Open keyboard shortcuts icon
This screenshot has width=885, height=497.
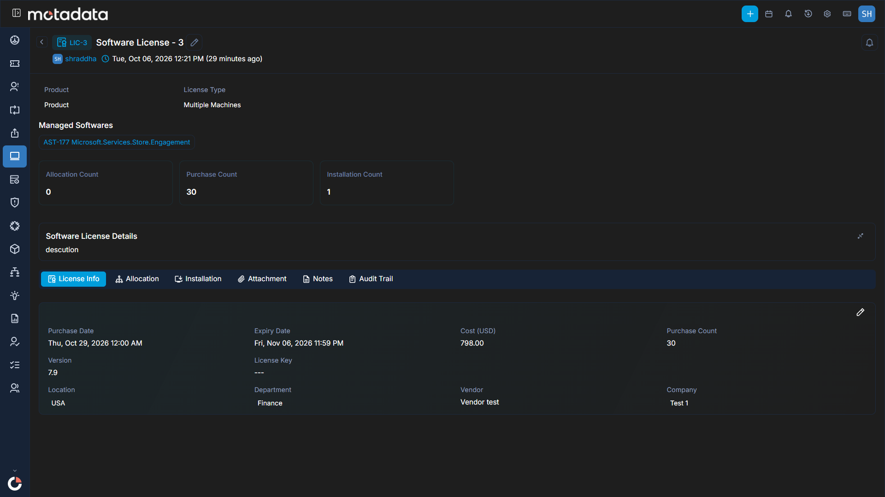coord(847,14)
